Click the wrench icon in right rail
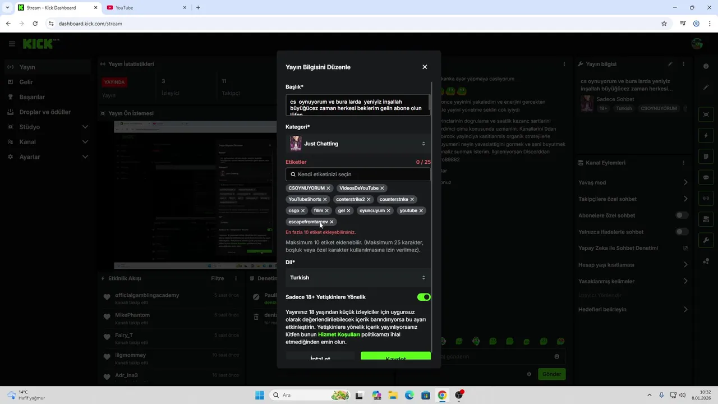Screen dimensions: 718x404 [706, 240]
